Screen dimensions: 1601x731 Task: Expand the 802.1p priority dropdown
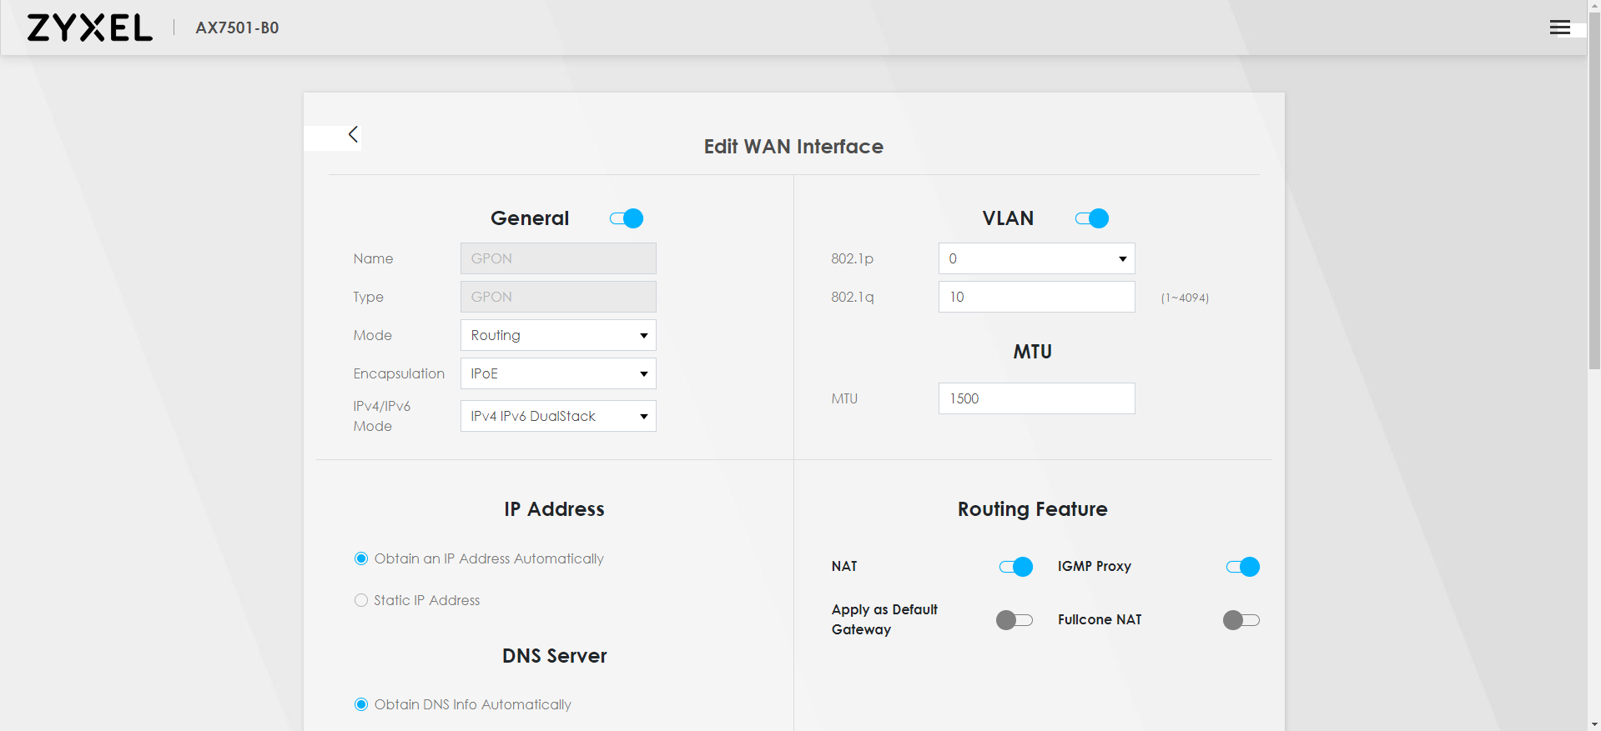tap(1036, 258)
